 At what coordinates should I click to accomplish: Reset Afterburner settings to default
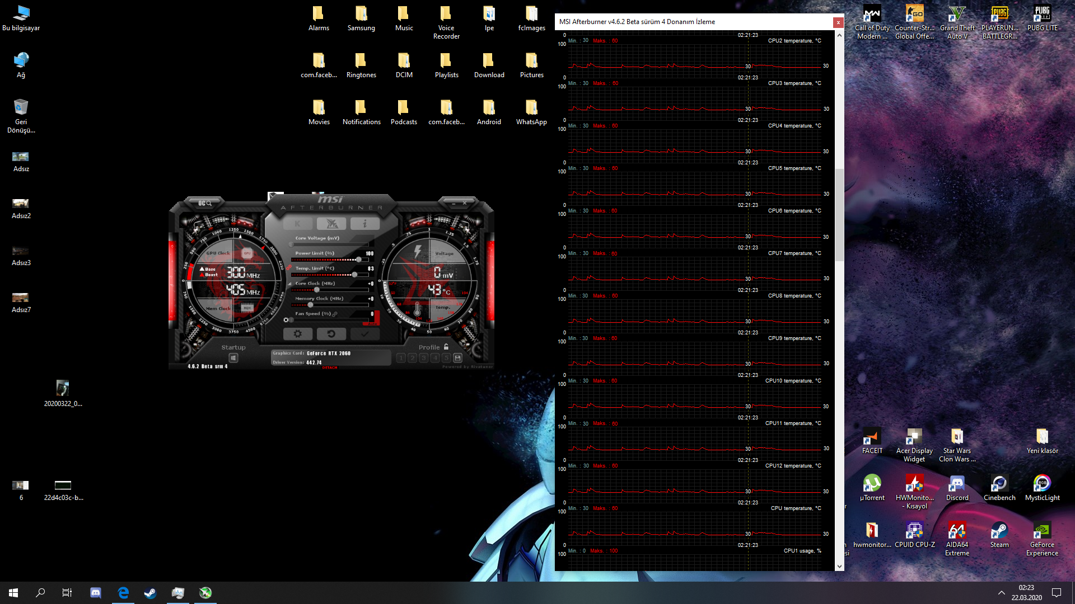click(331, 334)
